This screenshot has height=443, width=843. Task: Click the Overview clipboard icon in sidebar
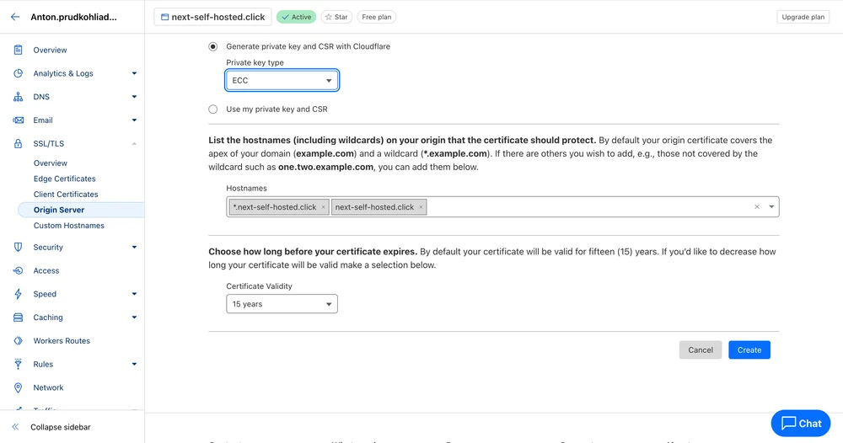click(x=18, y=50)
